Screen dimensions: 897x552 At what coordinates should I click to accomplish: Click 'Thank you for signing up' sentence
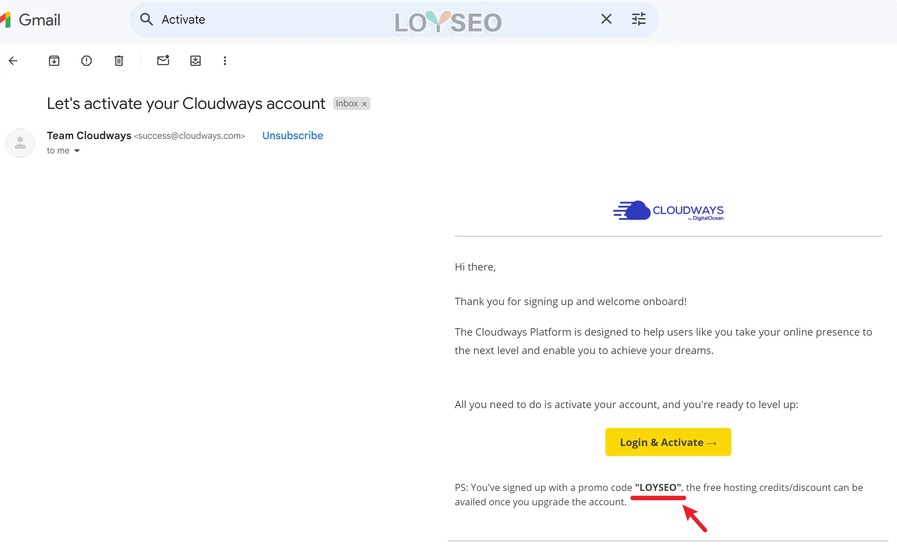point(571,301)
